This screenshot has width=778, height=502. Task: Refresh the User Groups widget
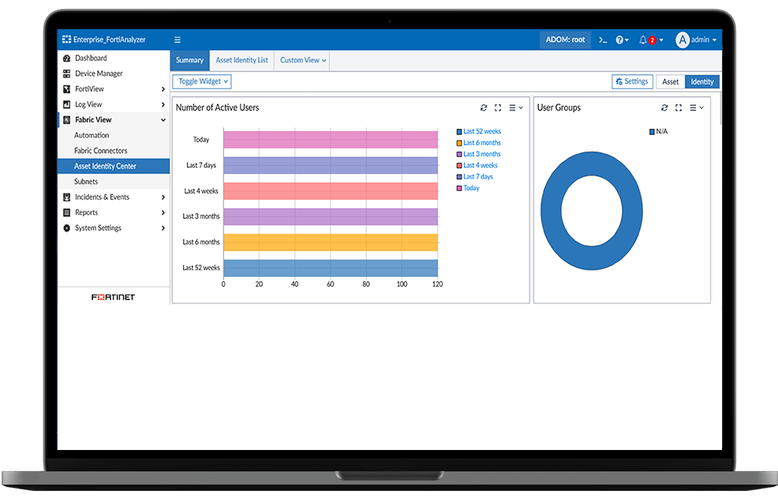click(664, 107)
